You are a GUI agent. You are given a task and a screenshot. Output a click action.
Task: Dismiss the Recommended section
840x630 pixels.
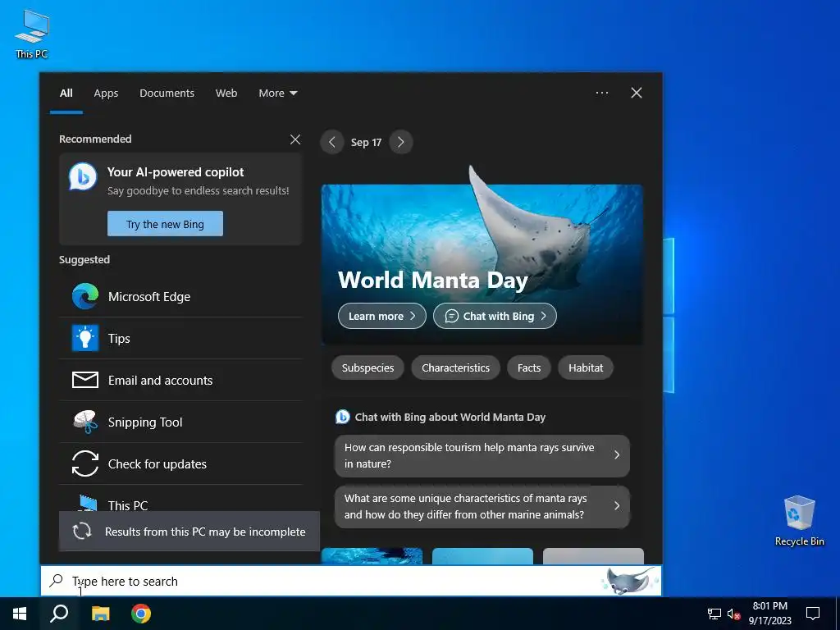pyautogui.click(x=295, y=139)
